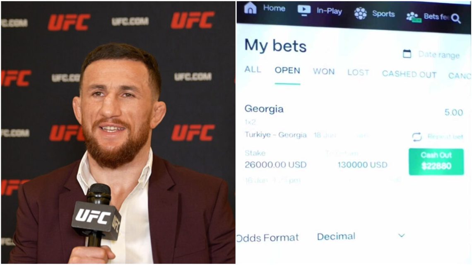Switch to the WON tab
The width and height of the screenshot is (472, 265).
click(324, 72)
